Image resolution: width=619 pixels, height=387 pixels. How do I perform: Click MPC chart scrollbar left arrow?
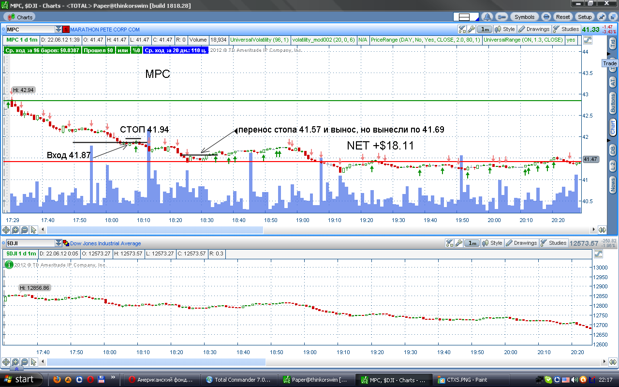click(43, 230)
